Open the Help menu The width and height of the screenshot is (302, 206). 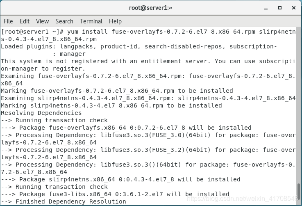click(x=115, y=21)
